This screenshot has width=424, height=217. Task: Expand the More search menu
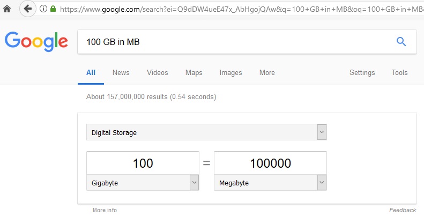[267, 72]
